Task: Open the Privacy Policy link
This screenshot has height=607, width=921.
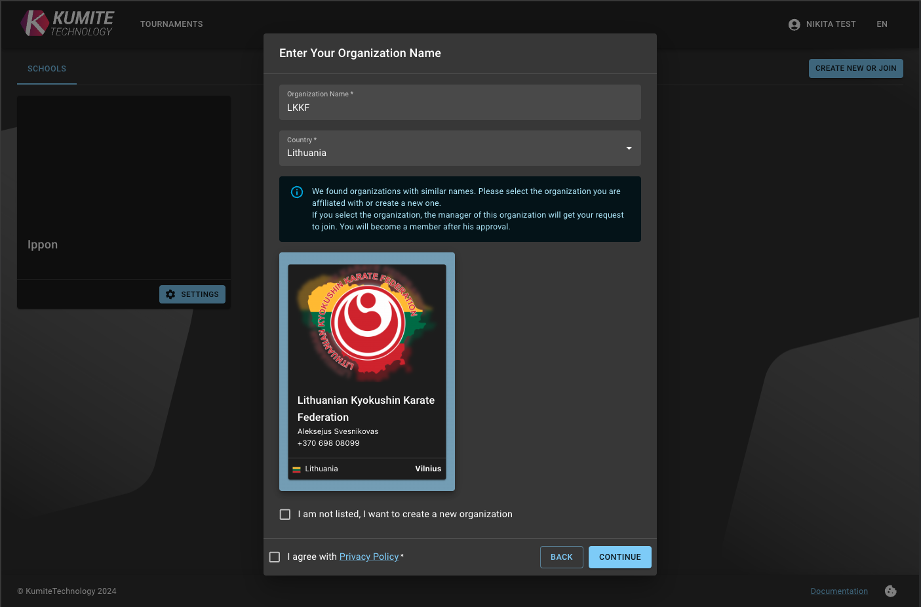Action: coord(368,557)
